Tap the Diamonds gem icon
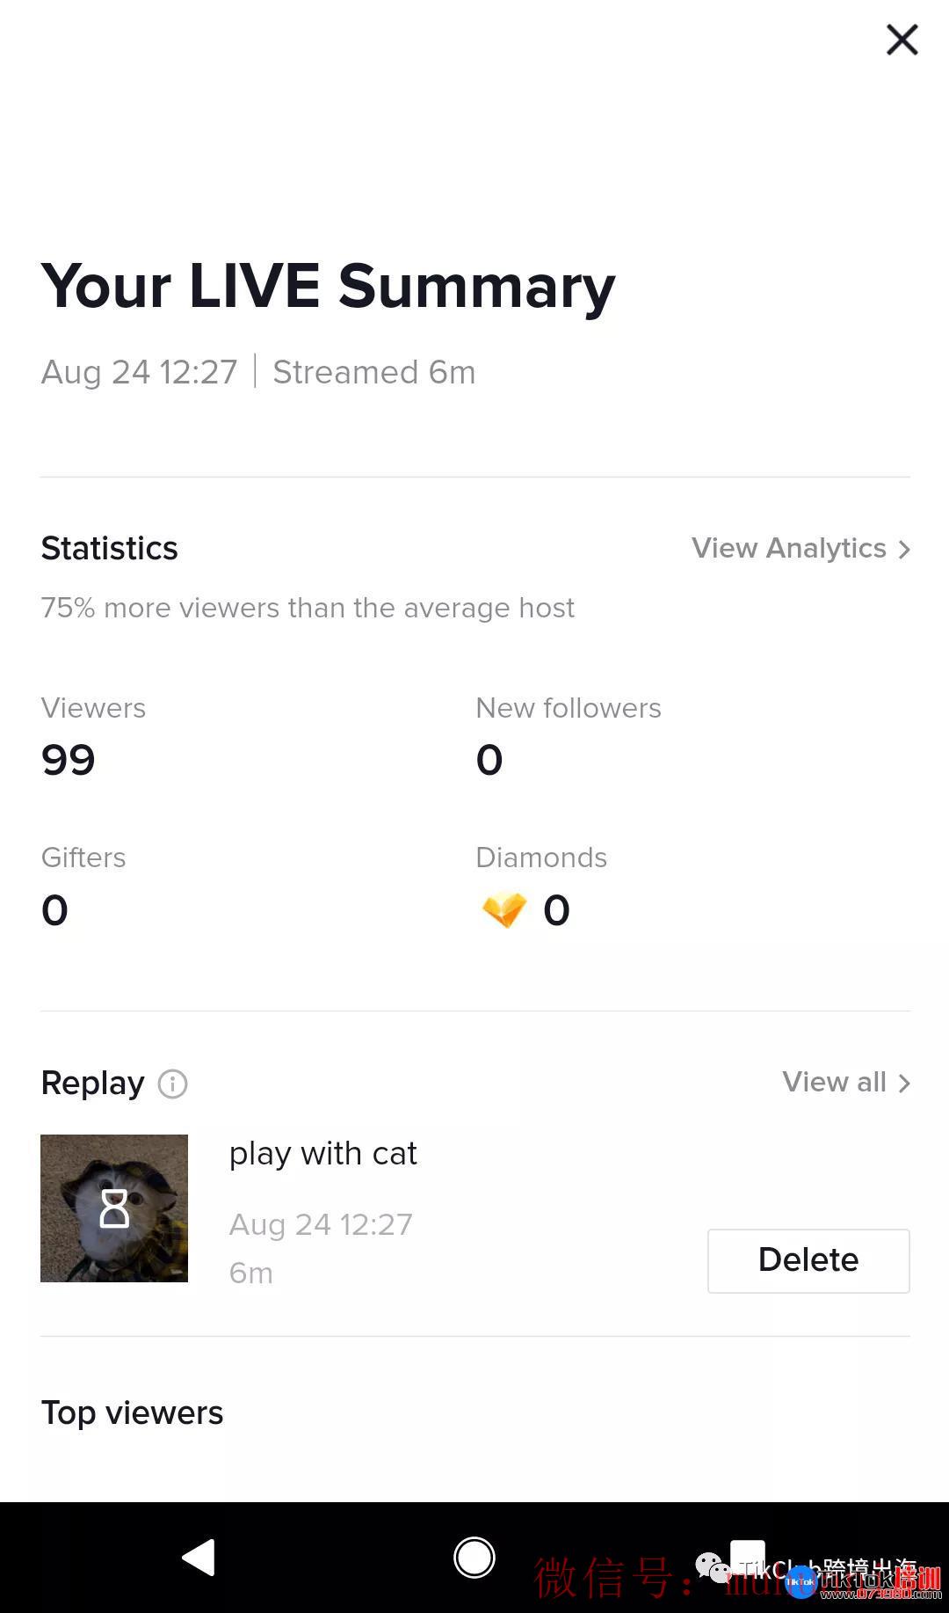949x1613 pixels. pos(504,910)
